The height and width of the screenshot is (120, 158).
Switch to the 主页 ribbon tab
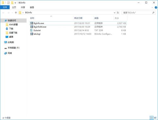[x=14, y=7]
